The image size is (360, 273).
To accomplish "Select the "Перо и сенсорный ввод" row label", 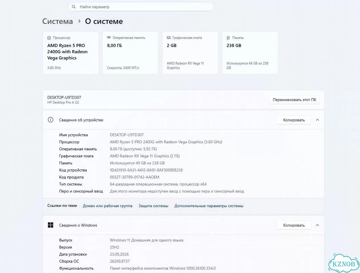I will click(x=81, y=191).
